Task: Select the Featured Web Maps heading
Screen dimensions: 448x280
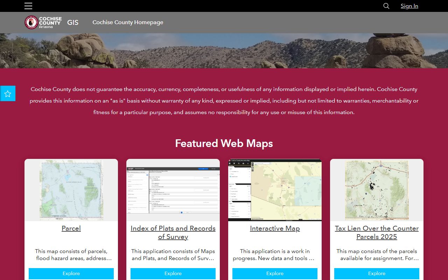Action: point(224,143)
